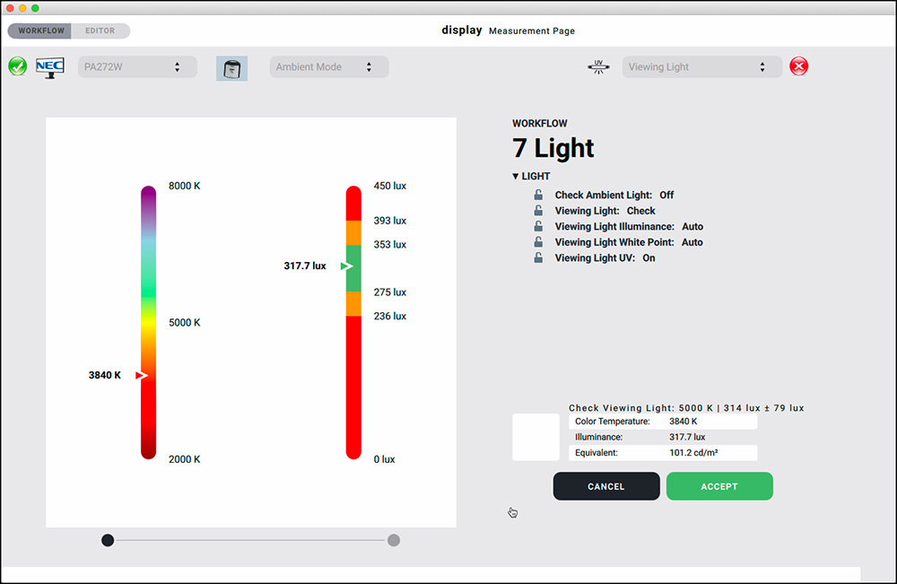Switch to the WORKFLOW tab
897x584 pixels.
click(40, 31)
